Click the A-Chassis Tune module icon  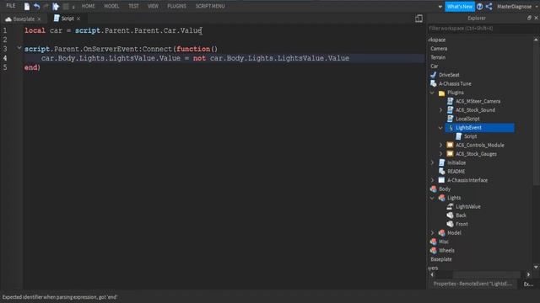(433, 83)
